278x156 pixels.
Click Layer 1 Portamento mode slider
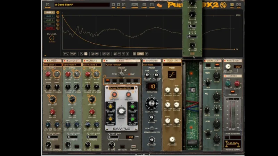(52, 137)
